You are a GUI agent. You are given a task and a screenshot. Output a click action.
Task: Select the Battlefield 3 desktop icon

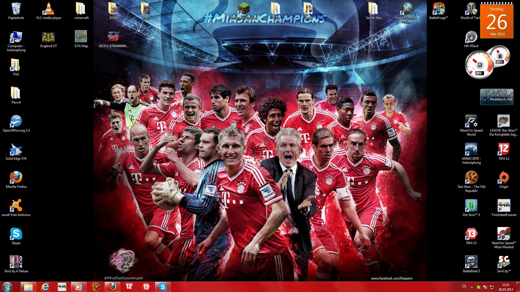pyautogui.click(x=471, y=262)
